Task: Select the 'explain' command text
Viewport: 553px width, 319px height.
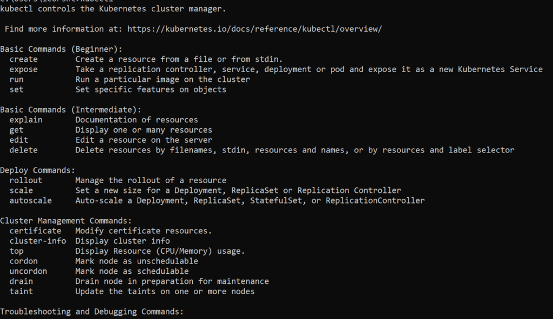Action: coord(26,120)
